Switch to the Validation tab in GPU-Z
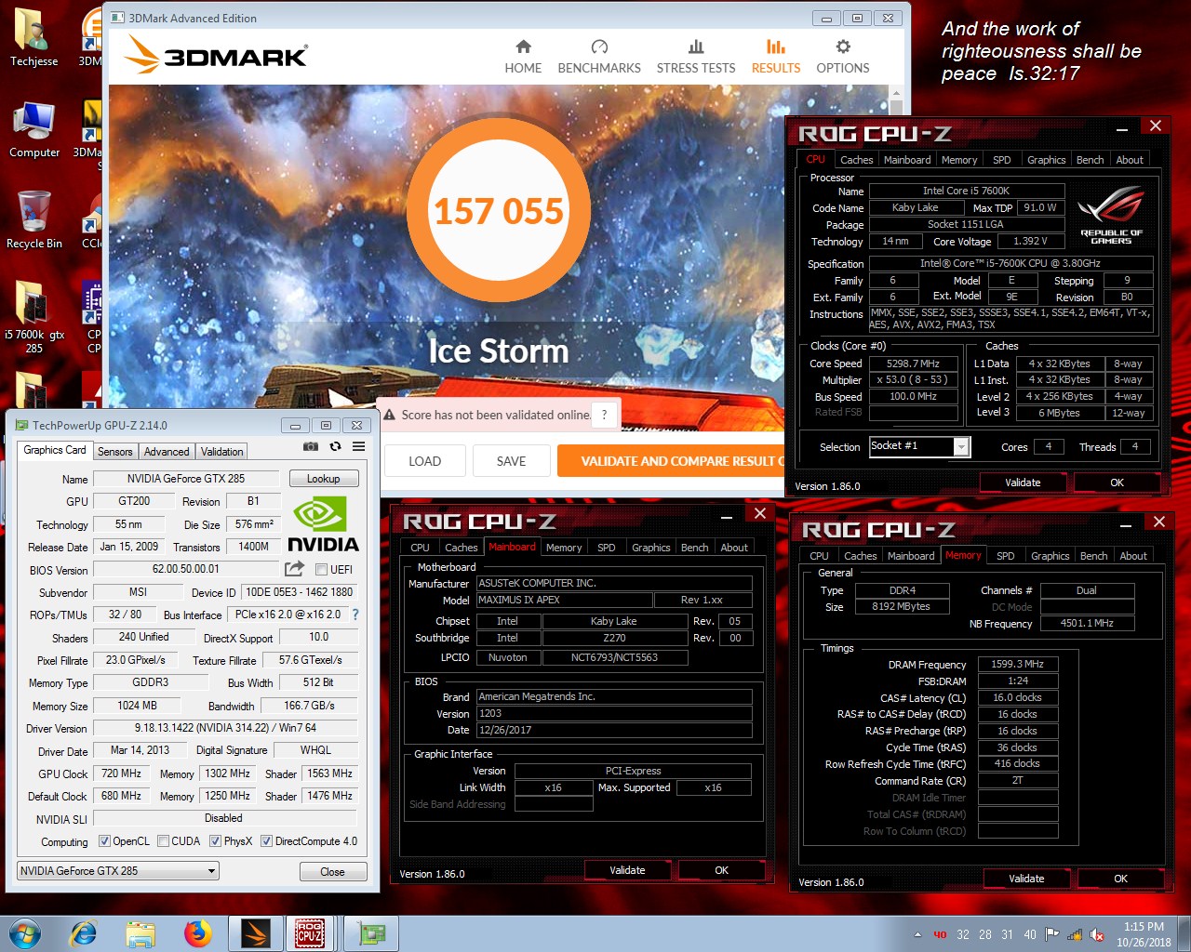Image resolution: width=1191 pixels, height=952 pixels. coord(221,452)
